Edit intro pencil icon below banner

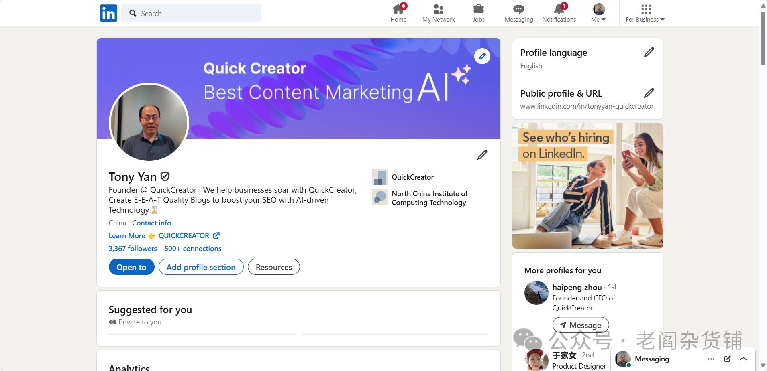click(482, 155)
